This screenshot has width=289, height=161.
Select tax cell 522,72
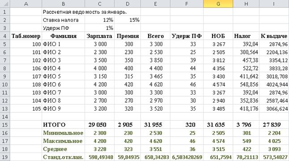246,68
